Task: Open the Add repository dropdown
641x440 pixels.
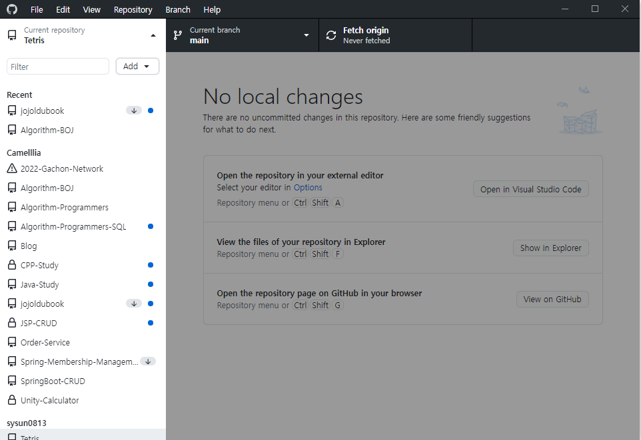Action: 137,66
